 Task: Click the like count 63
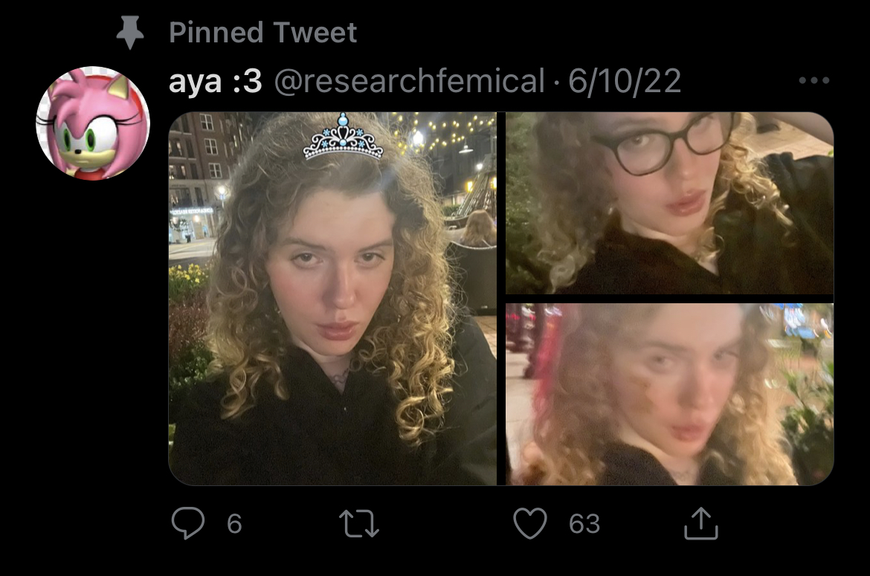(x=584, y=524)
